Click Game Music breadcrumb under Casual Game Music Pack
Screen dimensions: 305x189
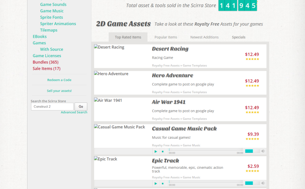191,146
